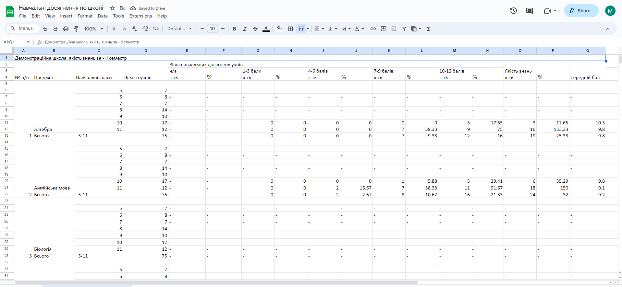Open the comments panel icon
The image size is (622, 287).
530,11
